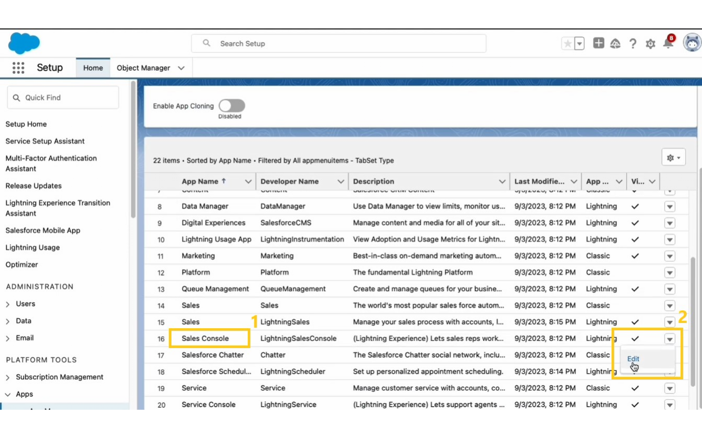This screenshot has width=702, height=438.
Task: Open App Name column menu chevron
Action: tap(248, 182)
